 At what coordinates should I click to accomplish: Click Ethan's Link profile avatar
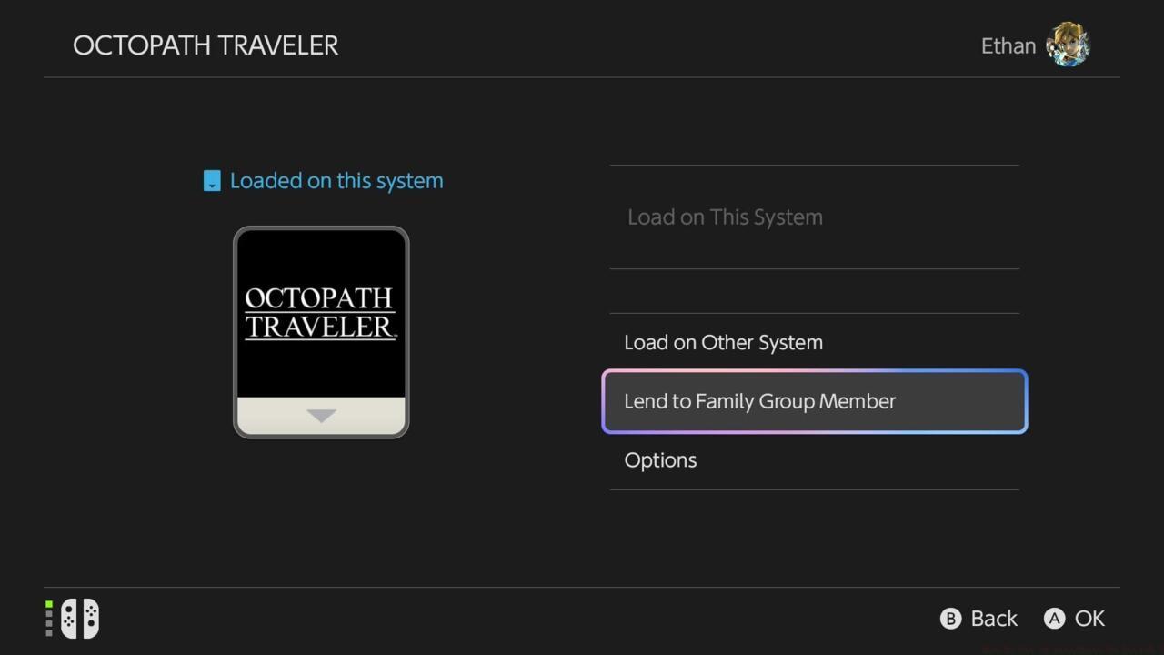coord(1067,45)
